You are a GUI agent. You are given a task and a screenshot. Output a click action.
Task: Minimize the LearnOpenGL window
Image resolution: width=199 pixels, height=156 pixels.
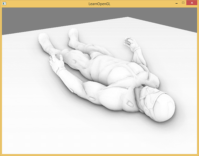(x=177, y=3)
